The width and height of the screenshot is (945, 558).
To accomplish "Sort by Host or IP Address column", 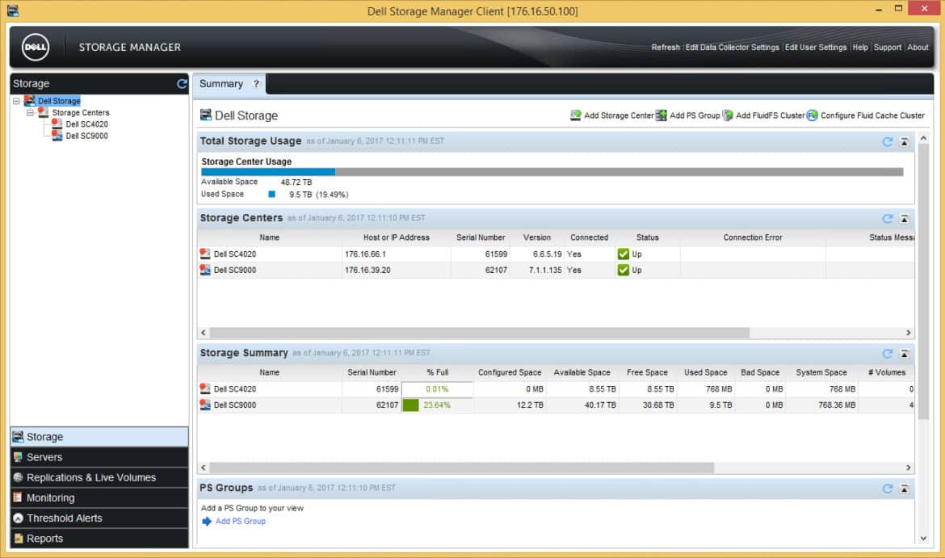I will [396, 237].
